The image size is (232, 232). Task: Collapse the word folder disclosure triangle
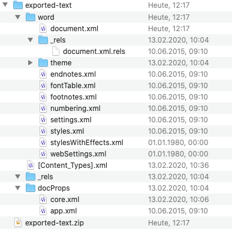coord(18,17)
